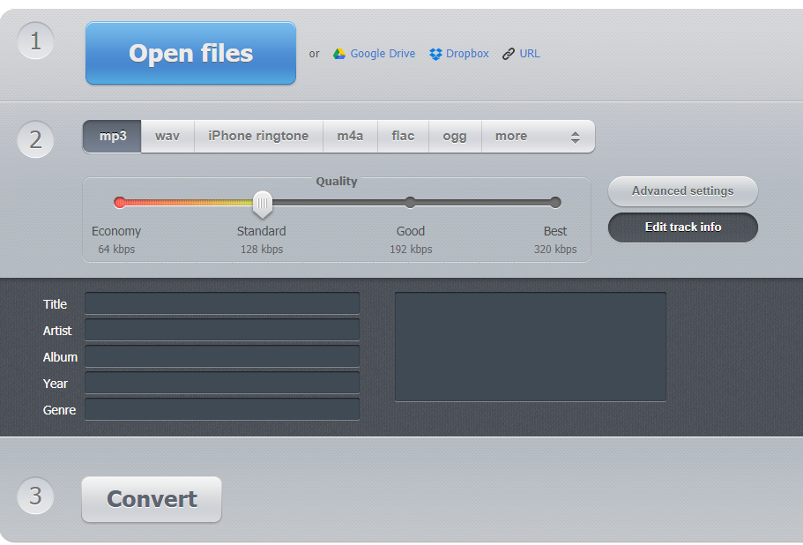
Task: Click the Open files button
Action: (x=190, y=53)
